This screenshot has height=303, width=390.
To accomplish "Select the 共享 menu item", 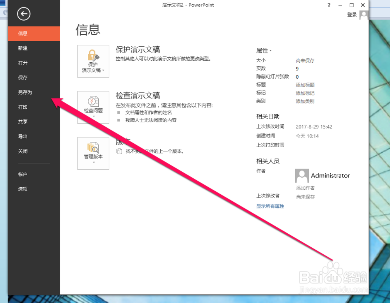I will [34, 122].
